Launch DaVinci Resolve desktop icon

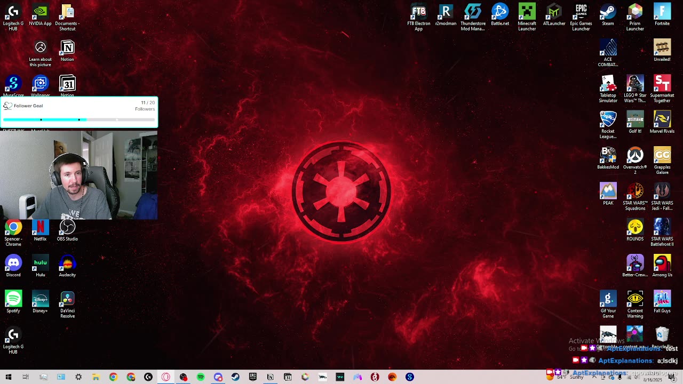(67, 305)
